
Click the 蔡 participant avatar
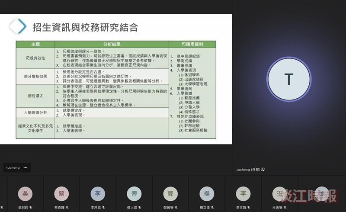pyautogui.click(x=61, y=194)
